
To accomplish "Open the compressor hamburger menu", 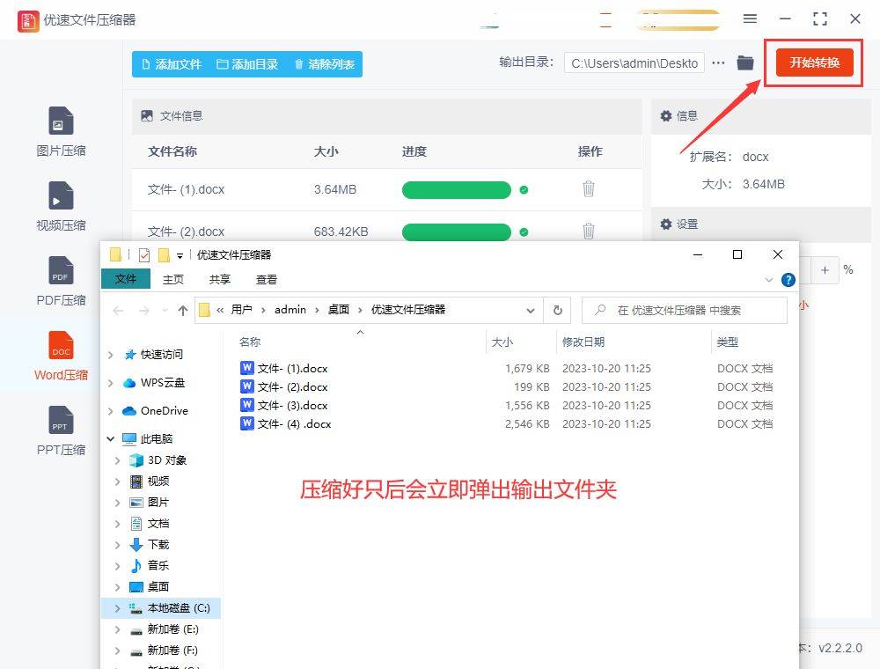I will [x=750, y=18].
